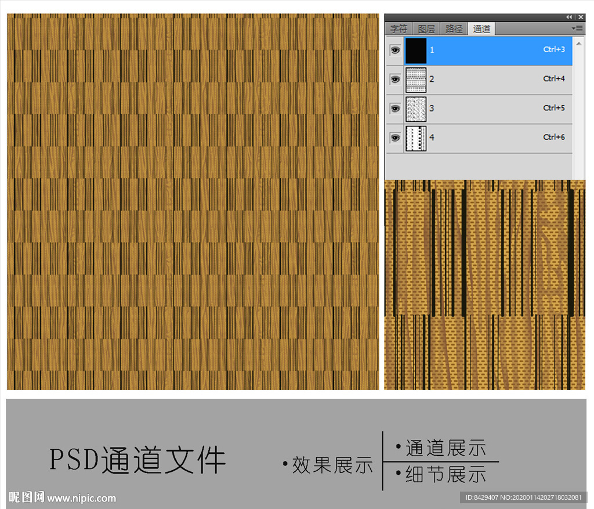594x509 pixels.
Task: Hide channel 4 via its eye icon
Action: click(395, 138)
